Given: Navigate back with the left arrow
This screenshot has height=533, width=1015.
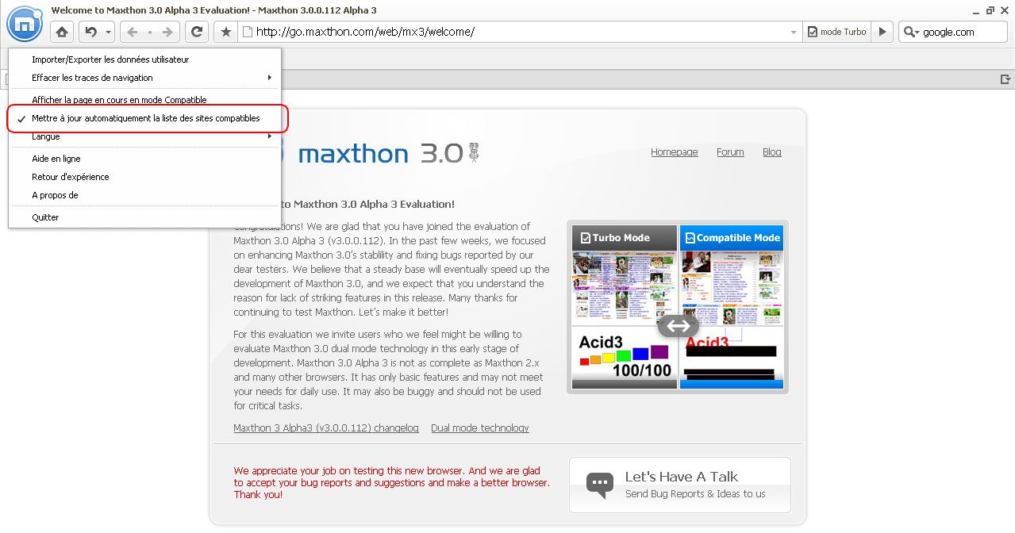Looking at the screenshot, I should point(132,32).
